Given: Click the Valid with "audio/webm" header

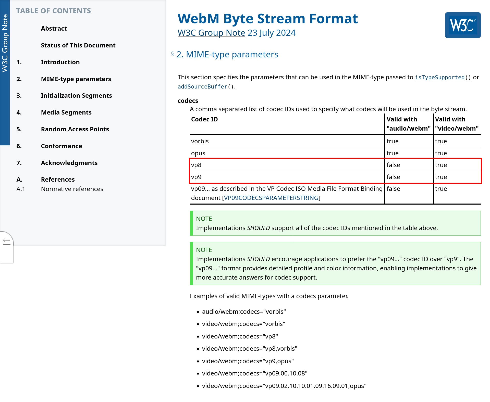Looking at the screenshot, I should click(409, 124).
